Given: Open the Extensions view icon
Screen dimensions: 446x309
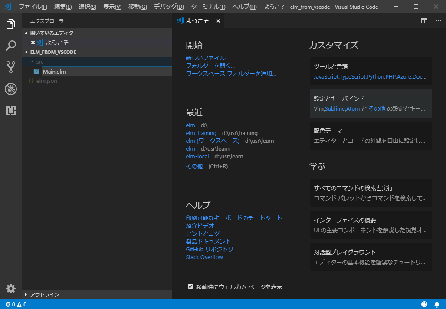Looking at the screenshot, I should point(11,111).
